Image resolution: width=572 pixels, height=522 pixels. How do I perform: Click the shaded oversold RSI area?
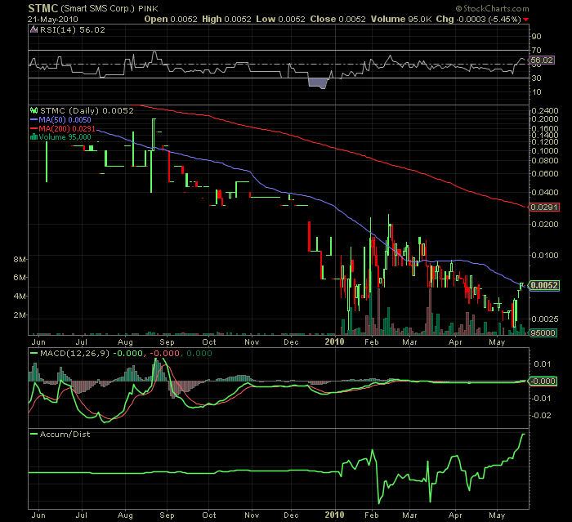pyautogui.click(x=317, y=82)
